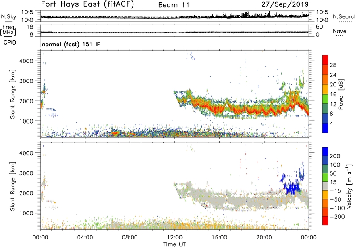Viewport: 357px width, 247px height.
Task: Click the '-15' velocity scale value
Action: pyautogui.click(x=336, y=191)
